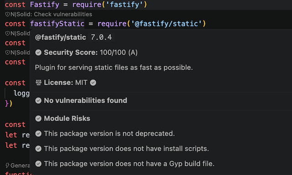Screen dimensions: 292x175
Task: Click the No vulnerabilities found checkmark icon
Action: pyautogui.click(x=38, y=100)
